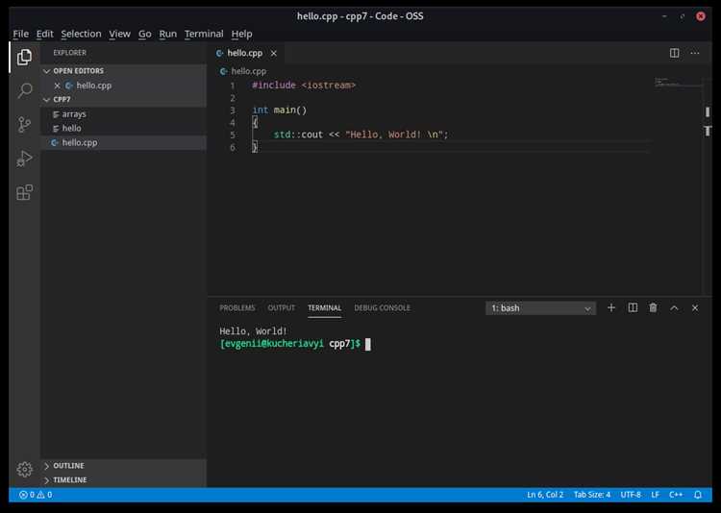721x513 pixels.
Task: Click the #include <iostream> code line
Action: (304, 85)
